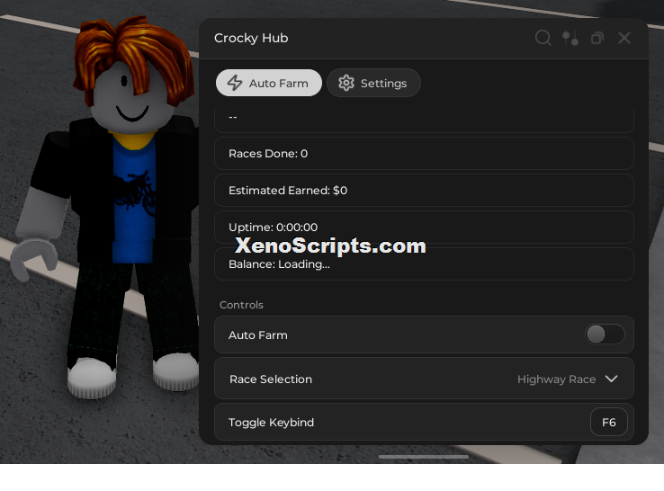Select the Estimated Earned: $0 row
This screenshot has height=491, width=664.
[424, 190]
